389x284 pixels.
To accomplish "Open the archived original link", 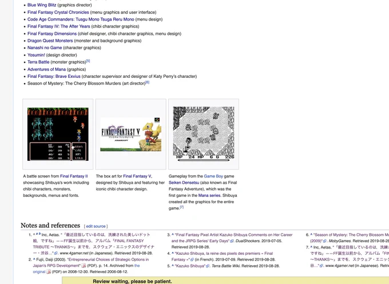I will coord(86,269).
